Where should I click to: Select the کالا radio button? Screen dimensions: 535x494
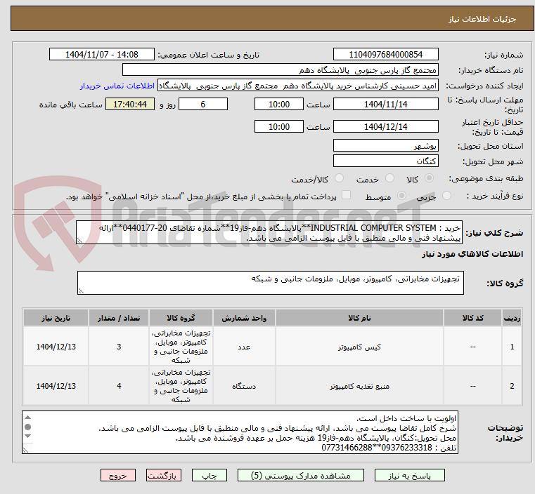430,178
